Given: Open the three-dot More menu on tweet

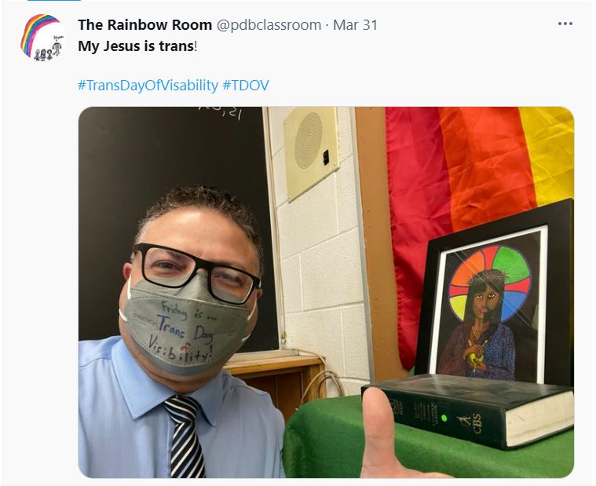Looking at the screenshot, I should (x=565, y=24).
